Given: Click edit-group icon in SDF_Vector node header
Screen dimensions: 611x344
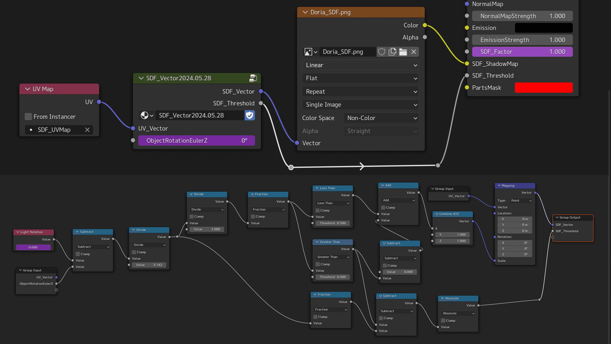Looking at the screenshot, I should [x=253, y=78].
